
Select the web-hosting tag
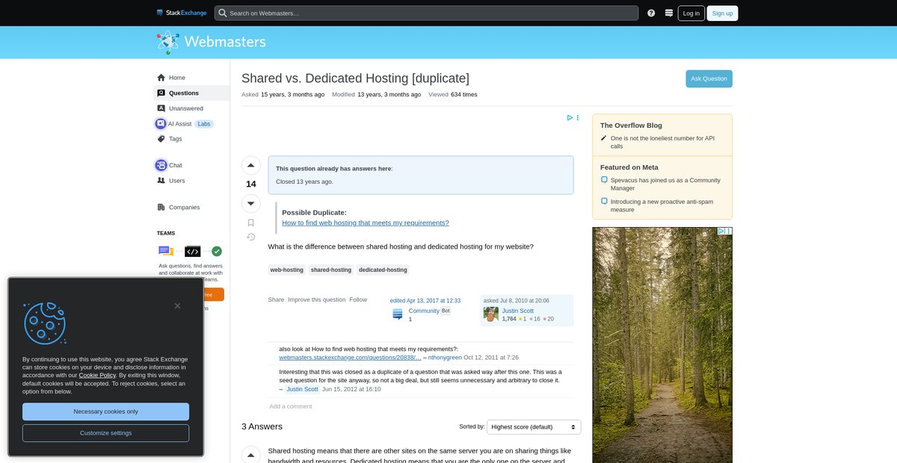[x=287, y=270]
